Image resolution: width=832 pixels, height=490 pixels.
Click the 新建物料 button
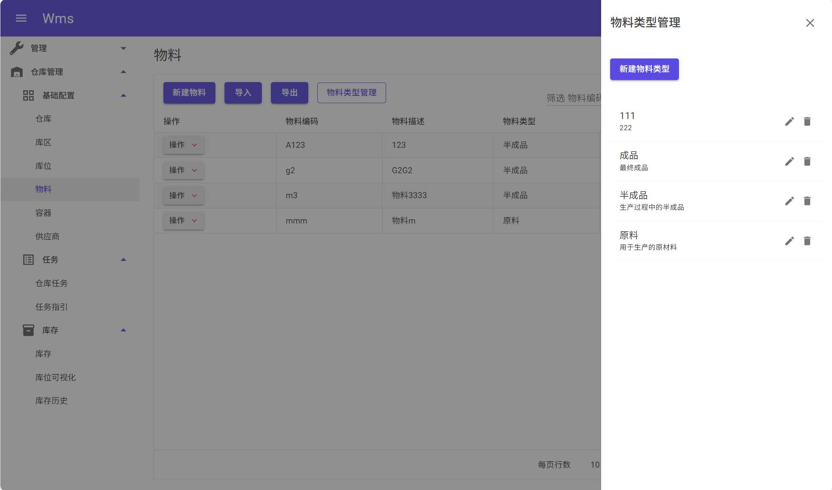(x=189, y=93)
